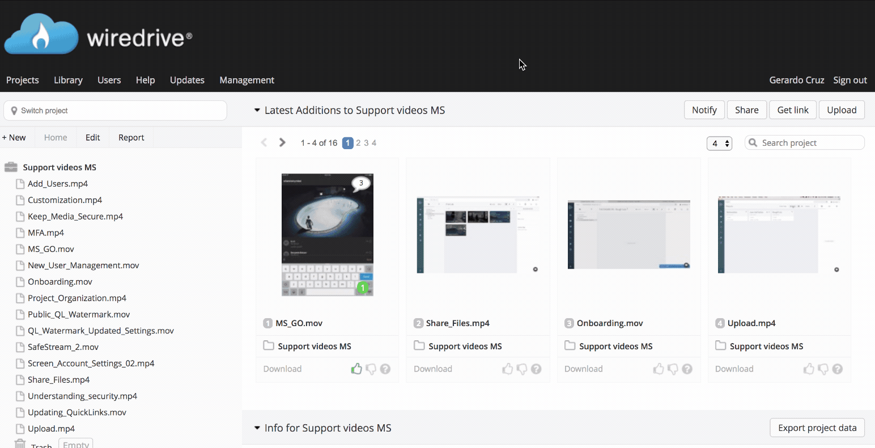Screen dimensions: 875x448
Task: Give Share_Files.mp4 a thumbs-down rating
Action: [521, 369]
